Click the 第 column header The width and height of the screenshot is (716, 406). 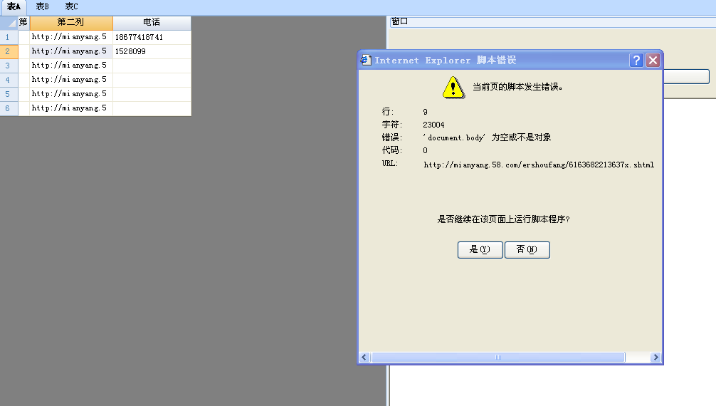[23, 22]
